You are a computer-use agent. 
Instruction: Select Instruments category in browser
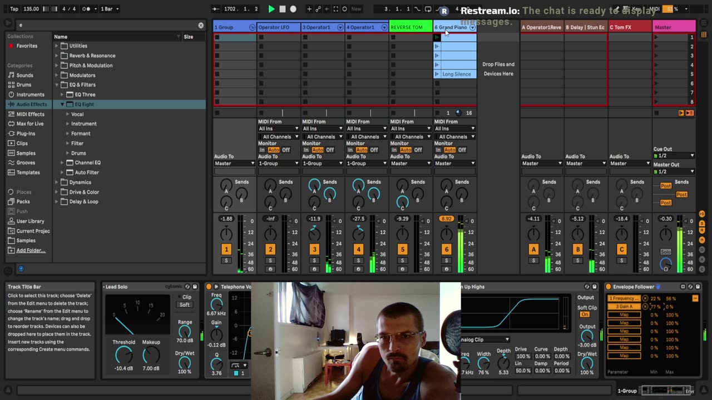(30, 94)
